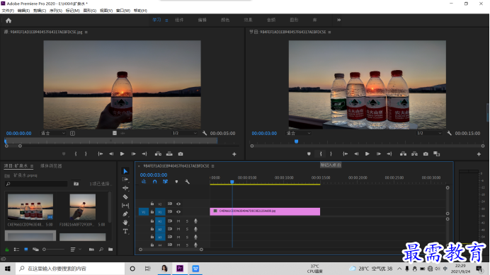Image resolution: width=490 pixels, height=275 pixels.
Task: Click the Home icon
Action: 8,21
